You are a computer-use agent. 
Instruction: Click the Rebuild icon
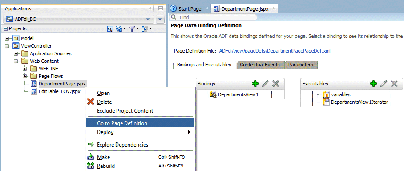click(x=91, y=166)
